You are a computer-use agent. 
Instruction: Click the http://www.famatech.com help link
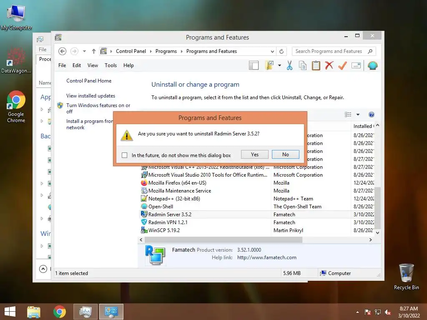click(x=266, y=257)
